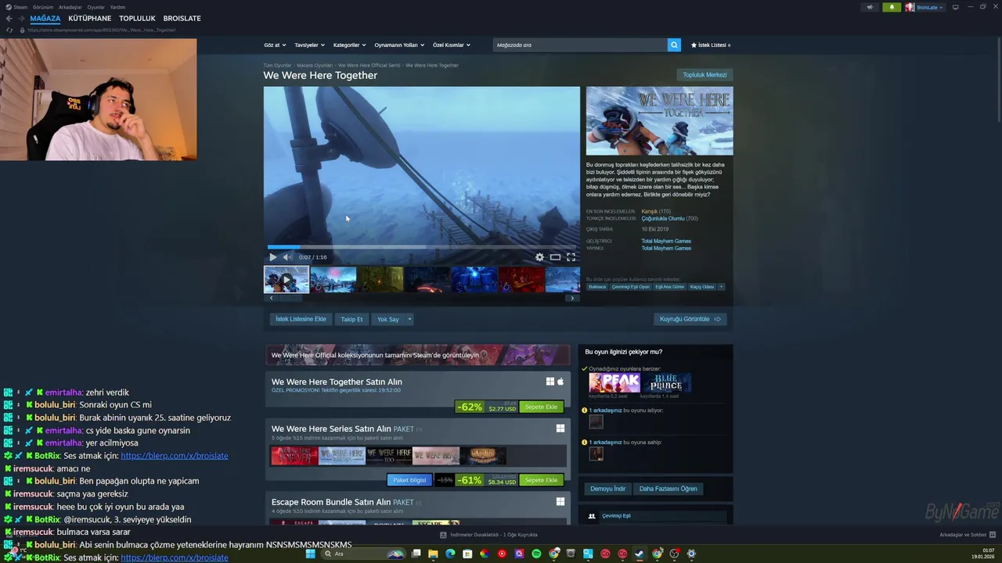Open the Çevrimiçi Eşli Oyun tag
The image size is (1002, 563).
coord(631,287)
